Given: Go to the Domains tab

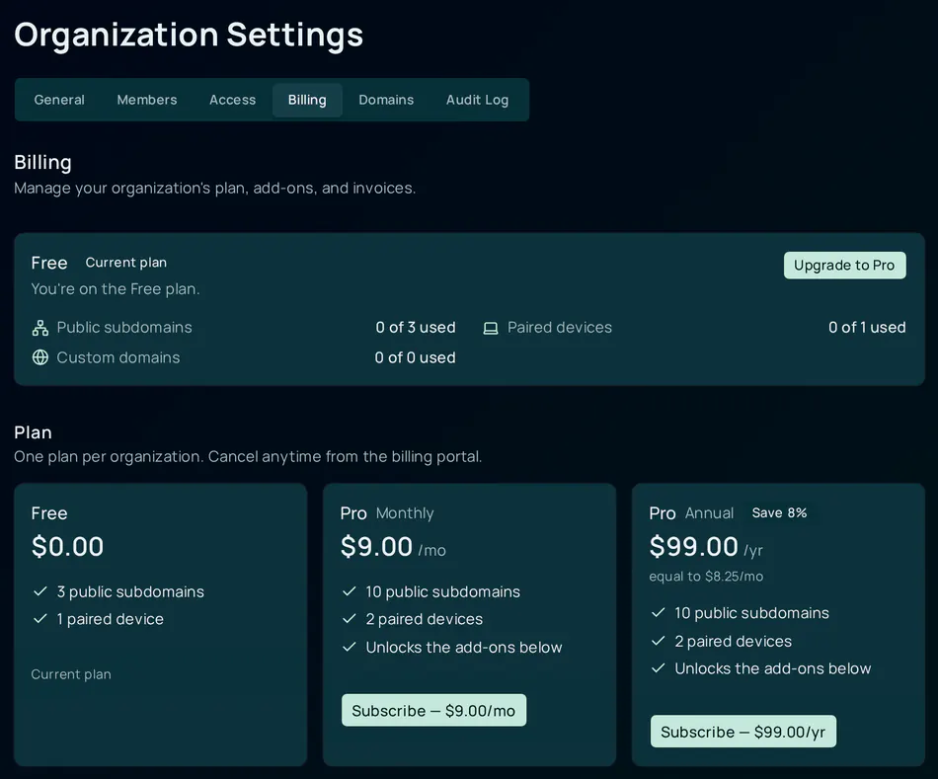Looking at the screenshot, I should point(386,100).
